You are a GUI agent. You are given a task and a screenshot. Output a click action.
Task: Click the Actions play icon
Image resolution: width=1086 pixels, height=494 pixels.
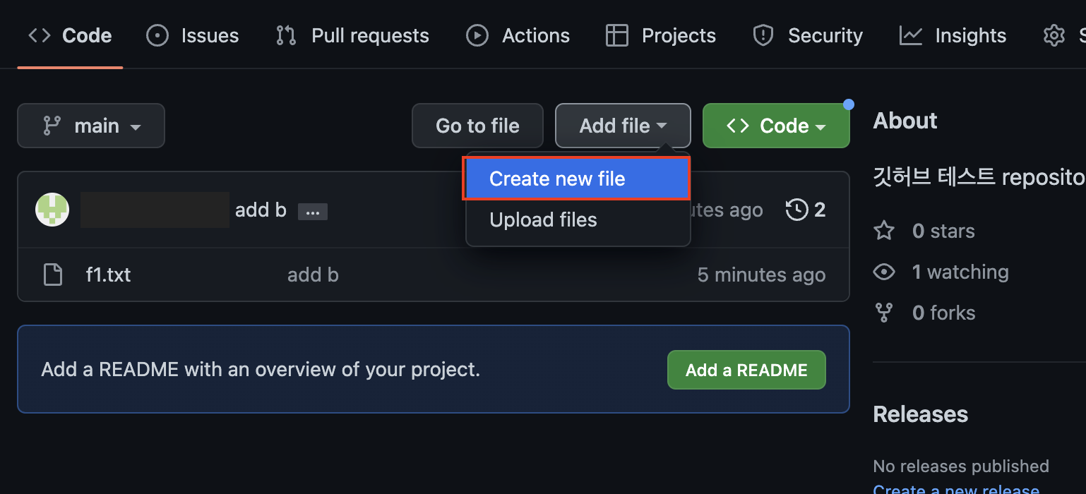pos(477,35)
